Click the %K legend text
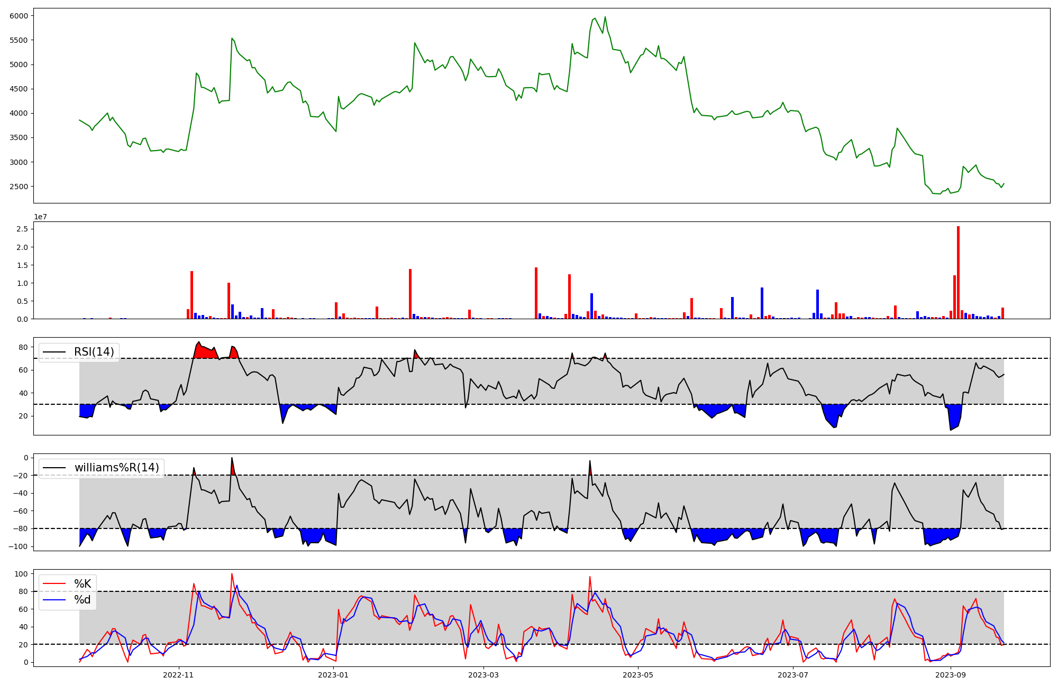This screenshot has width=1058, height=687. point(83,584)
